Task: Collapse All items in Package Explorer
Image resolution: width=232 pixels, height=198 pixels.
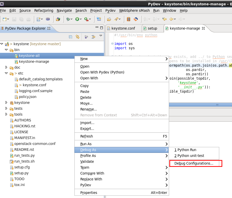Action: tap(71, 37)
